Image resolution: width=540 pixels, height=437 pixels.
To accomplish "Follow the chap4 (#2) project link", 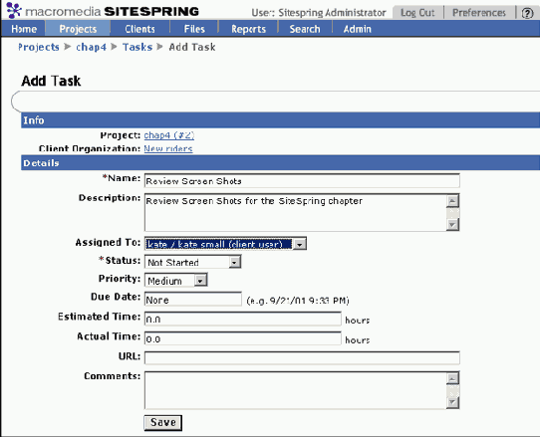I will click(169, 135).
